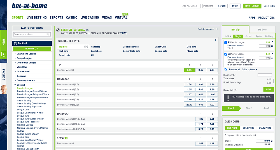Select the Cold Picks tab
Screen dimensions: 280x150
tap(248, 128)
